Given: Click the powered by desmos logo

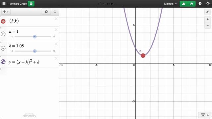Looking at the screenshot, I should coord(29,115).
